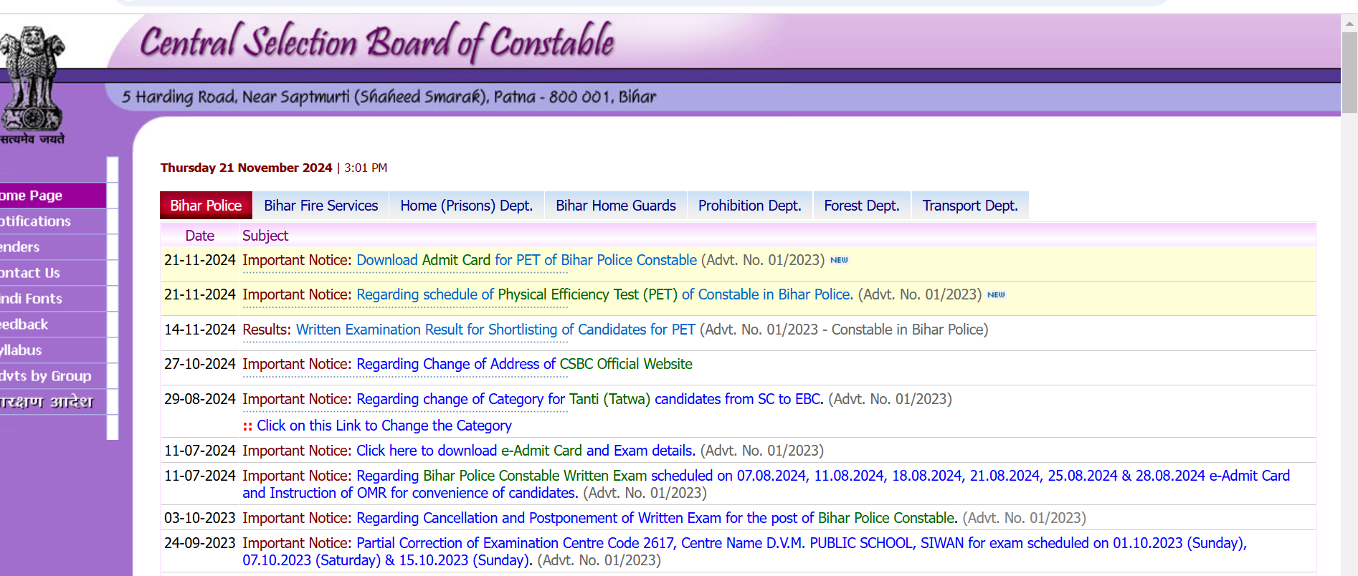This screenshot has height=576, width=1358.
Task: Click the date 27-10-2024 cell
Action: (200, 364)
